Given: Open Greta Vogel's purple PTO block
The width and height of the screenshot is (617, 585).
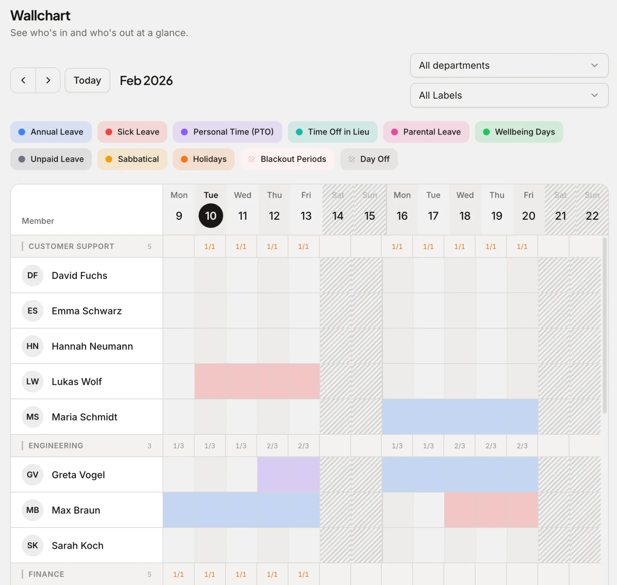Looking at the screenshot, I should pos(288,475).
